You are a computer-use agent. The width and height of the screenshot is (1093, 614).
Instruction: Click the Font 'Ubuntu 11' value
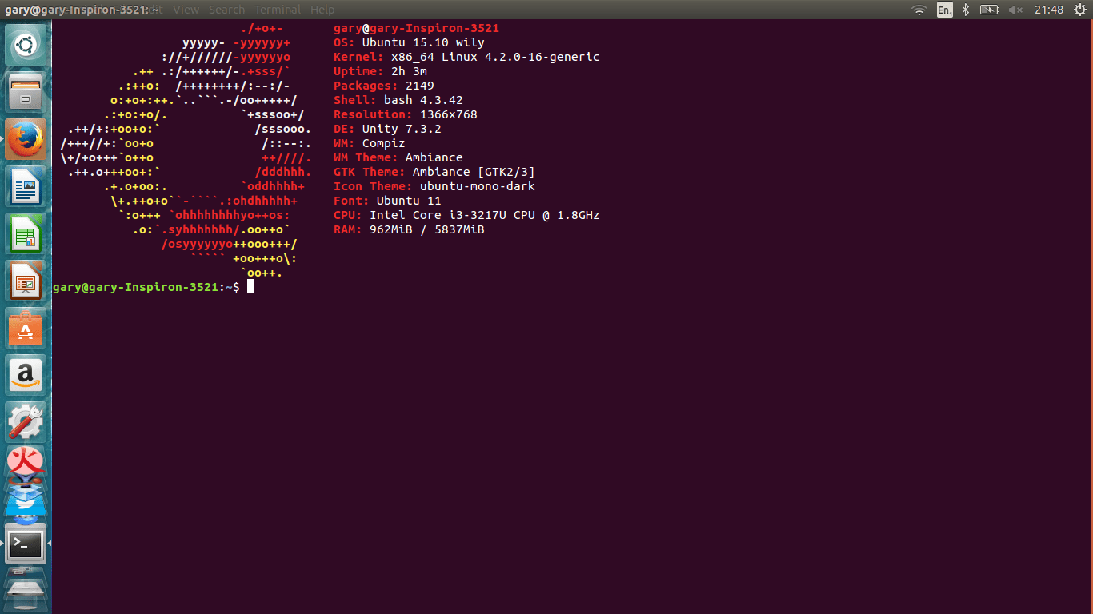tap(409, 201)
